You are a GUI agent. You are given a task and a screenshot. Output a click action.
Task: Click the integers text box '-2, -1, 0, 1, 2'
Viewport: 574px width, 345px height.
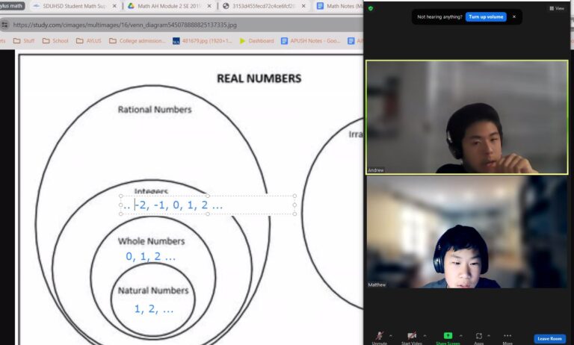coord(208,205)
